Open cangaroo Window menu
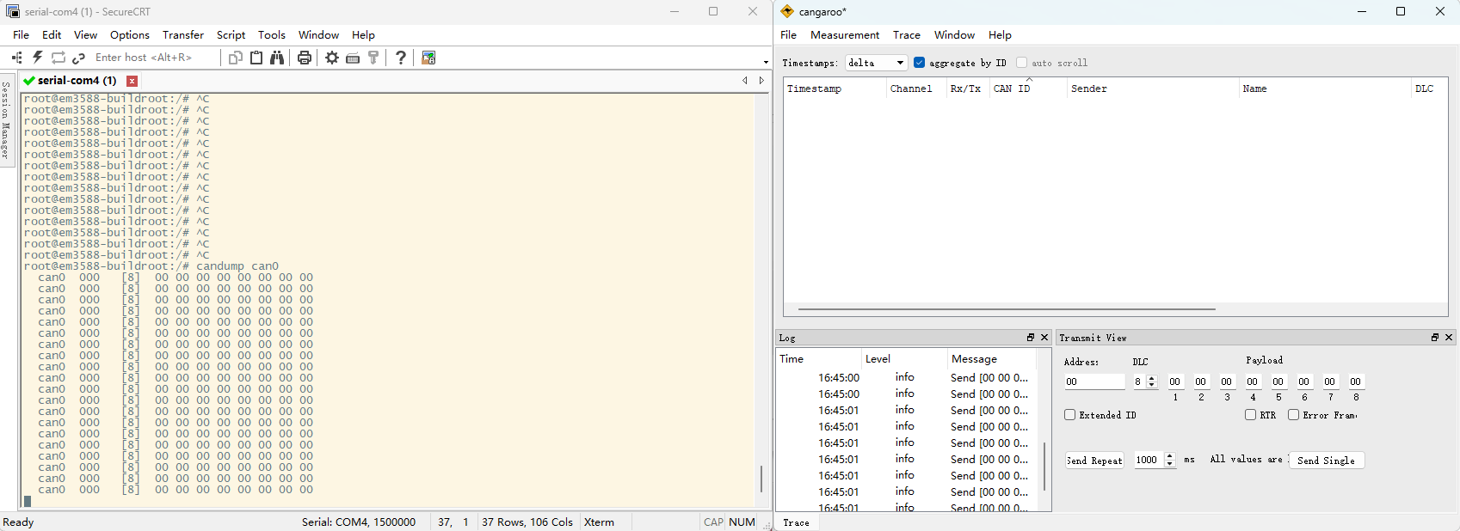This screenshot has height=531, width=1460. [954, 35]
